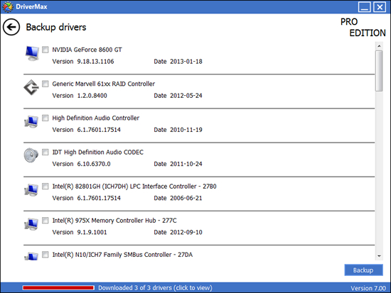391x293 pixels.
Task: Click the Intel 975X Memory Controller icon
Action: [x=31, y=224]
